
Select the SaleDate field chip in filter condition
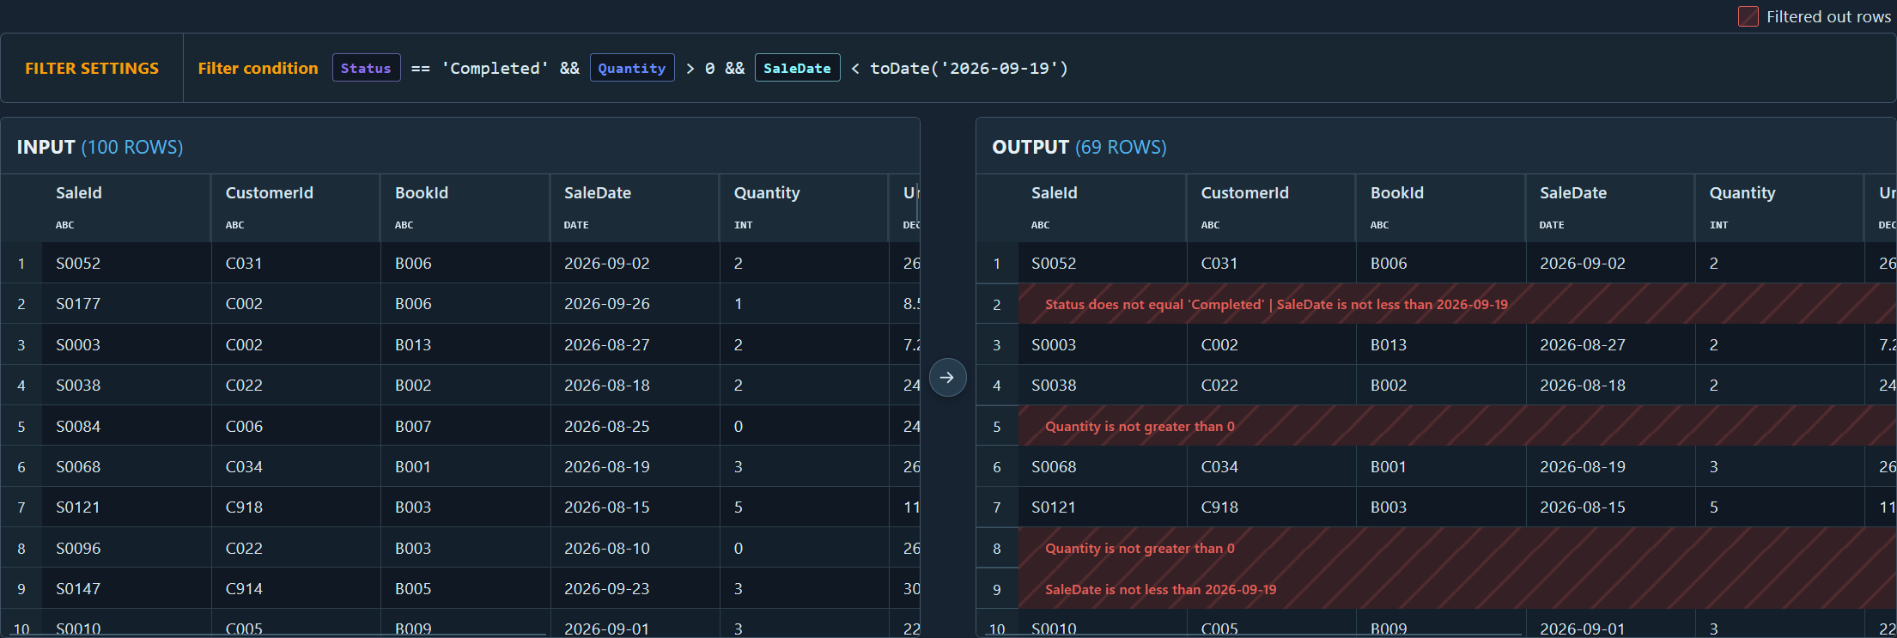(797, 68)
